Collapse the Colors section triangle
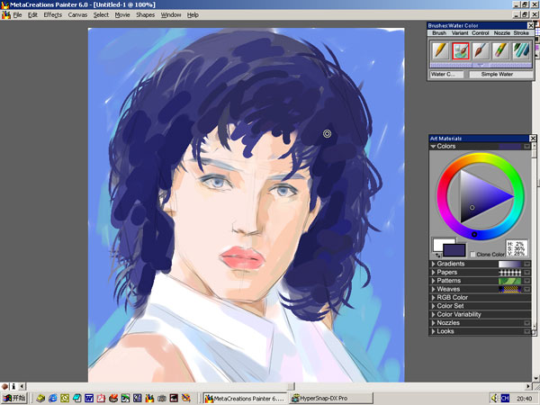The width and height of the screenshot is (540, 405). point(433,147)
